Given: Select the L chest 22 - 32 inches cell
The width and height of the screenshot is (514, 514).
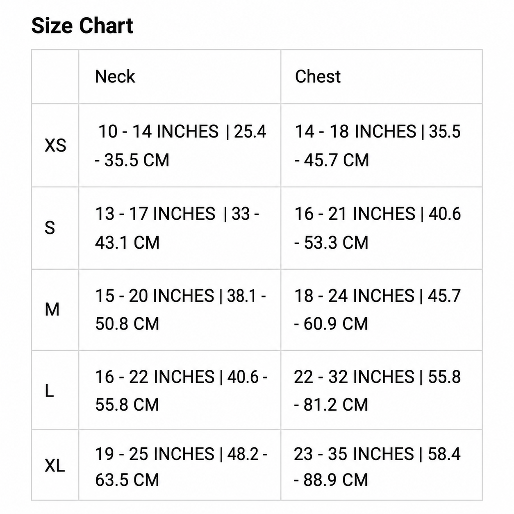Looking at the screenshot, I should pyautogui.click(x=382, y=390).
